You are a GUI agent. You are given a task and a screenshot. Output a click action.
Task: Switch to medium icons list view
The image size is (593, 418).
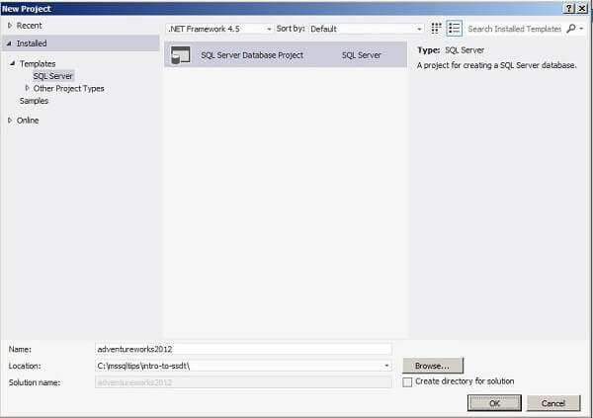pyautogui.click(x=454, y=29)
